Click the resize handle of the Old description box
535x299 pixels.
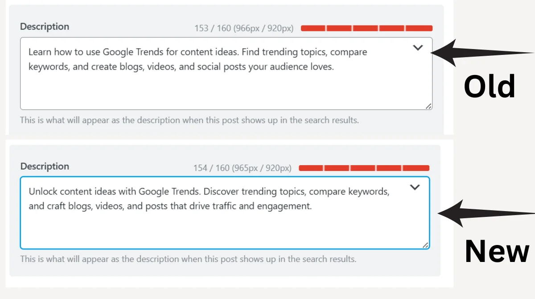(428, 106)
